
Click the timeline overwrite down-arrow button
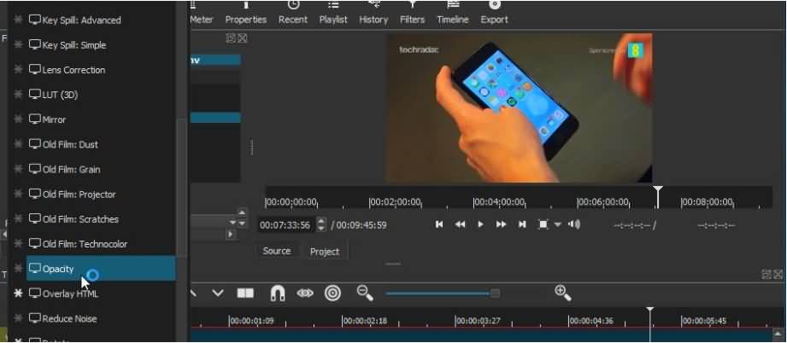pos(218,293)
